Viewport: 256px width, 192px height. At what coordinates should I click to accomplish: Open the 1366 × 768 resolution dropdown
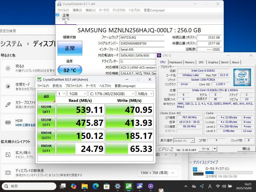point(157,173)
